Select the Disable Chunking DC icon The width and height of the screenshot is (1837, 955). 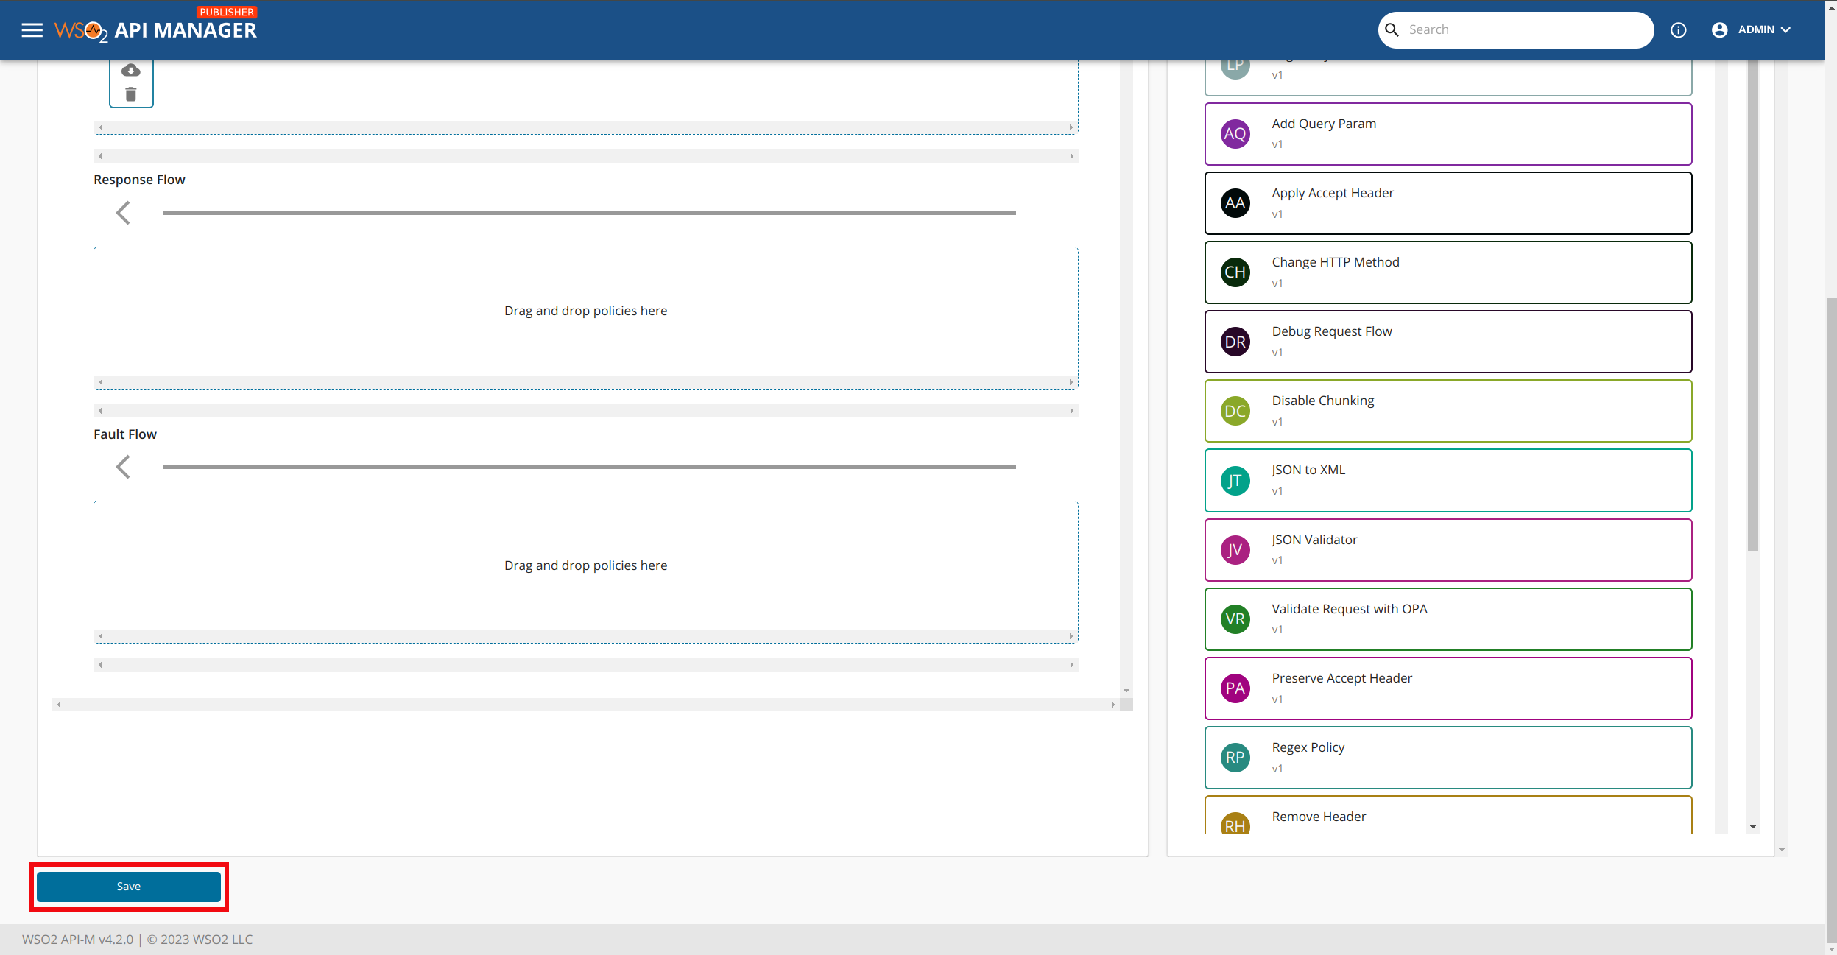coord(1234,410)
